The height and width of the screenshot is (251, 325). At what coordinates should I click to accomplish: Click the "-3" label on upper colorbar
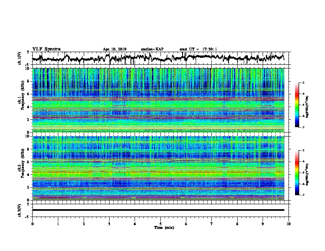pyautogui.click(x=303, y=82)
